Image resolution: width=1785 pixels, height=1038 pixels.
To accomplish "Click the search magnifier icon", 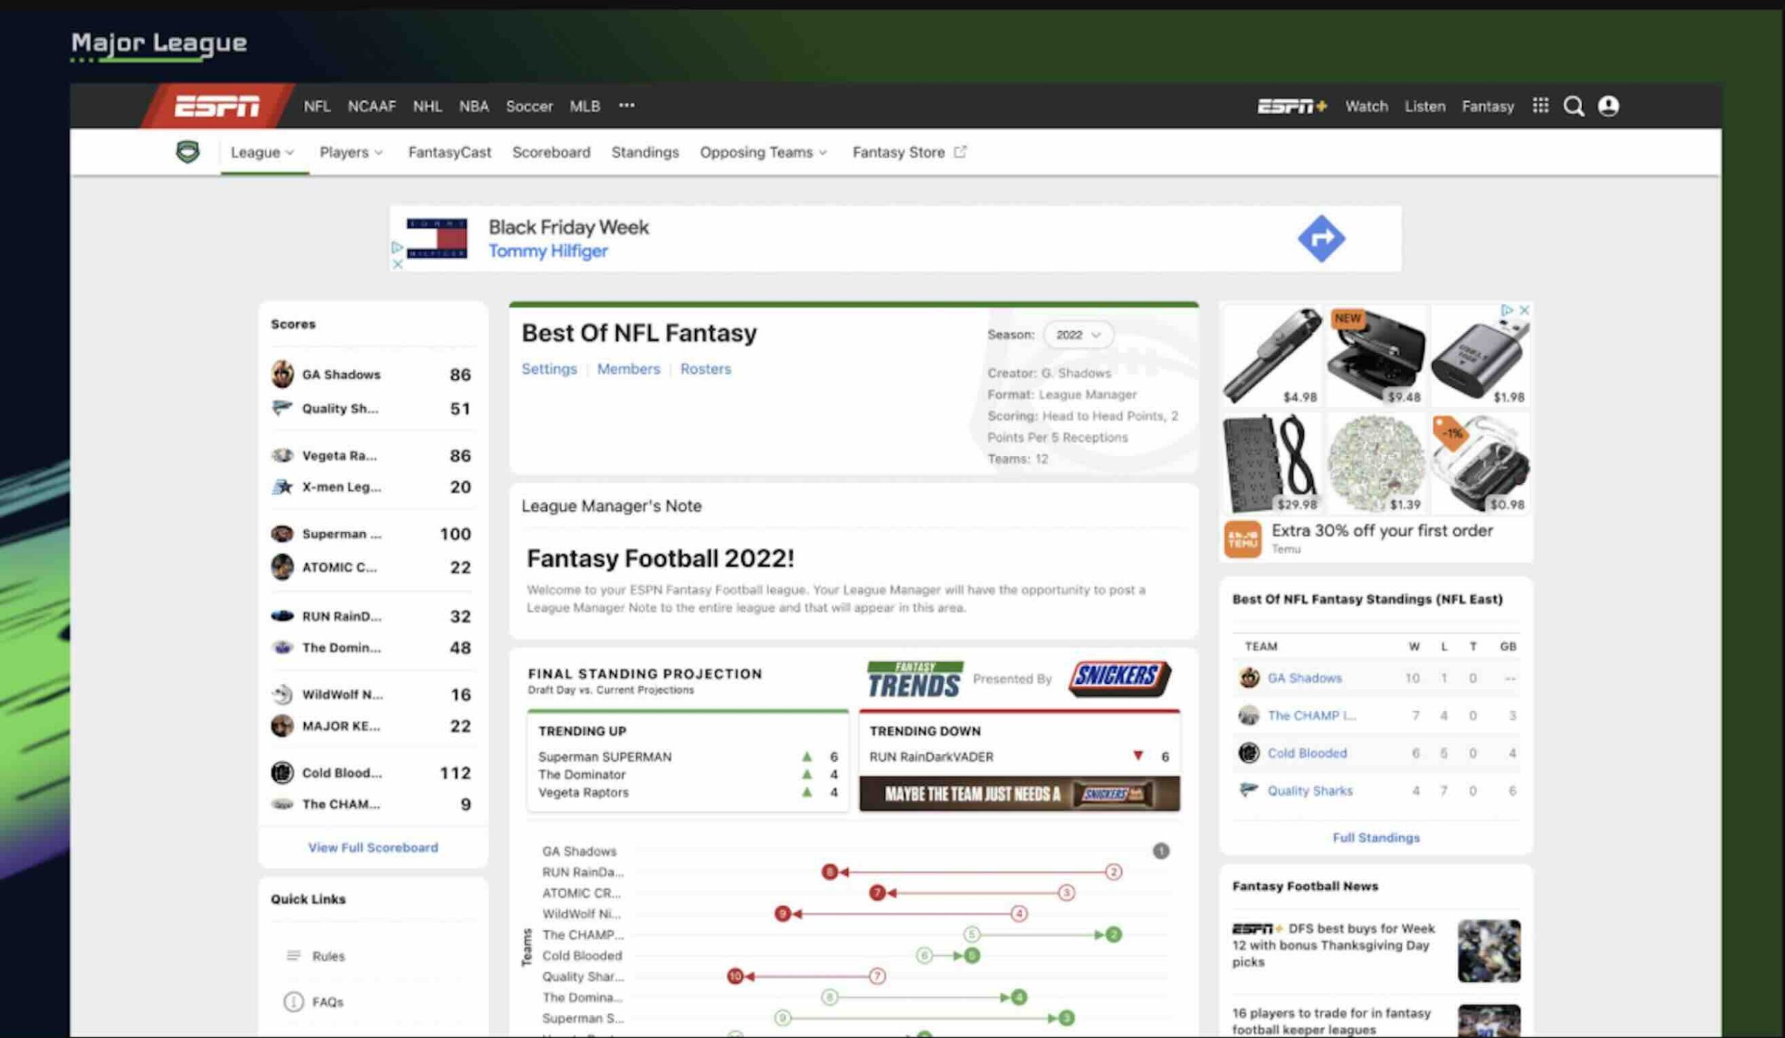I will [1573, 107].
